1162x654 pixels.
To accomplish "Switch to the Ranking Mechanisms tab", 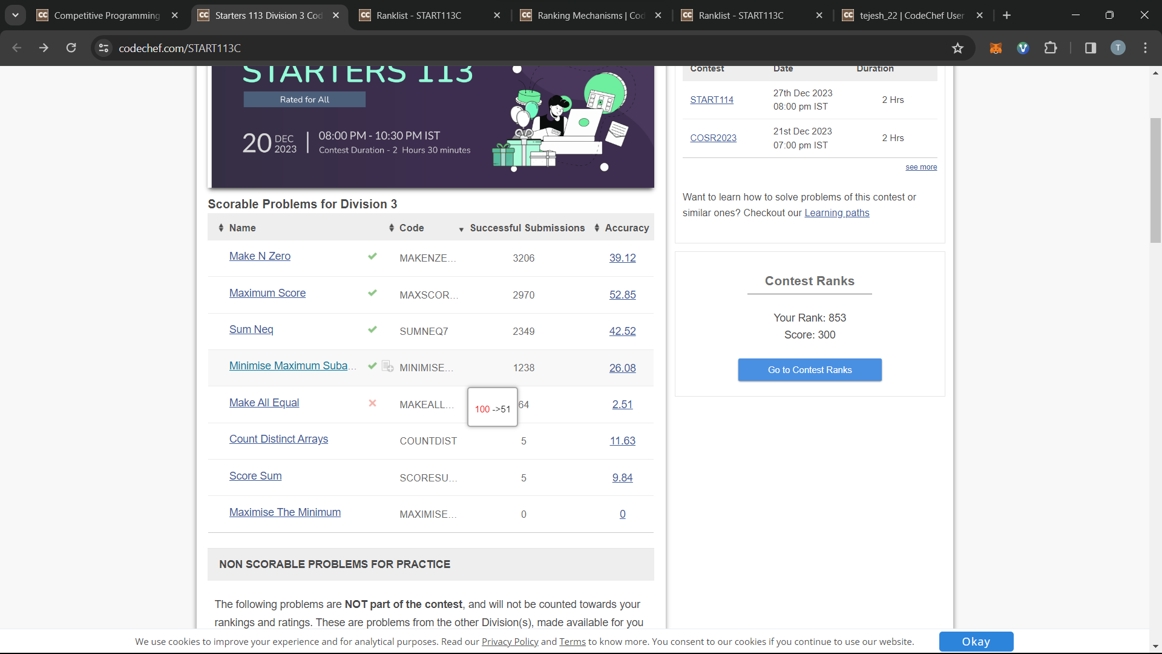I will (x=590, y=15).
